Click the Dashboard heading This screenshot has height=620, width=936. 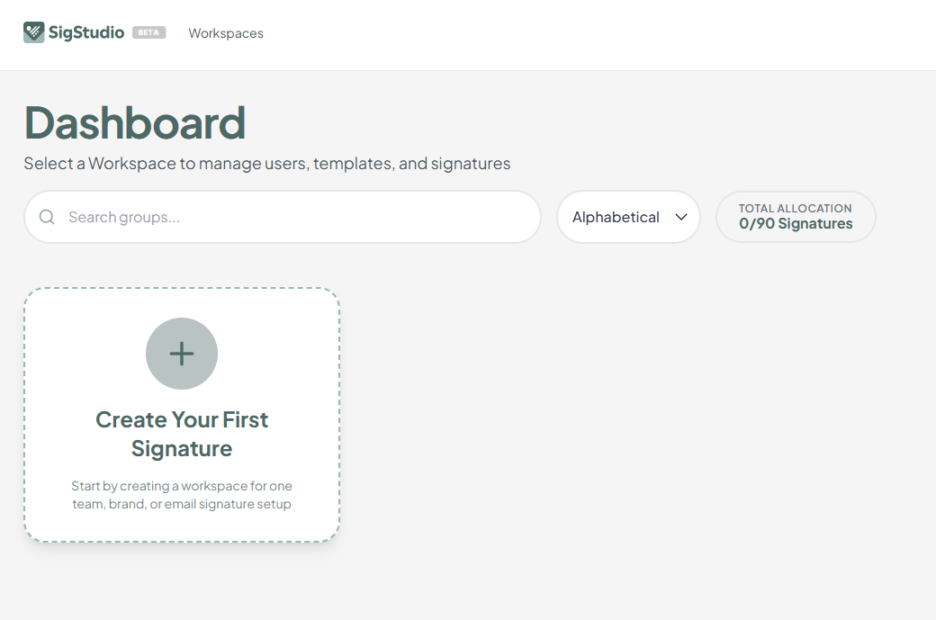tap(135, 123)
